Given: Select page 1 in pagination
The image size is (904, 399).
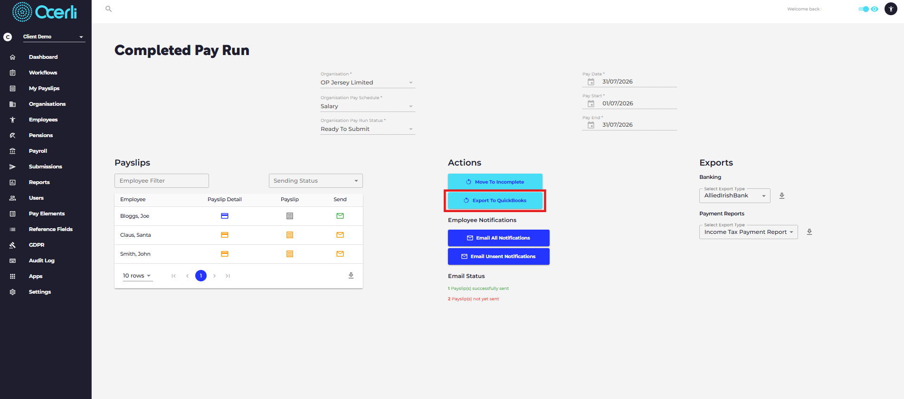Looking at the screenshot, I should [201, 276].
